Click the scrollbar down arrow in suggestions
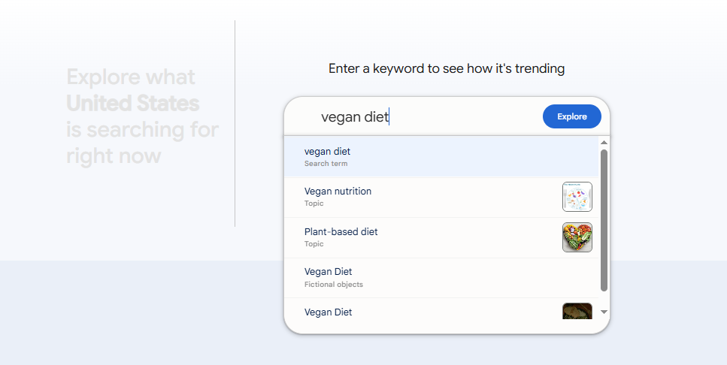 pyautogui.click(x=604, y=312)
